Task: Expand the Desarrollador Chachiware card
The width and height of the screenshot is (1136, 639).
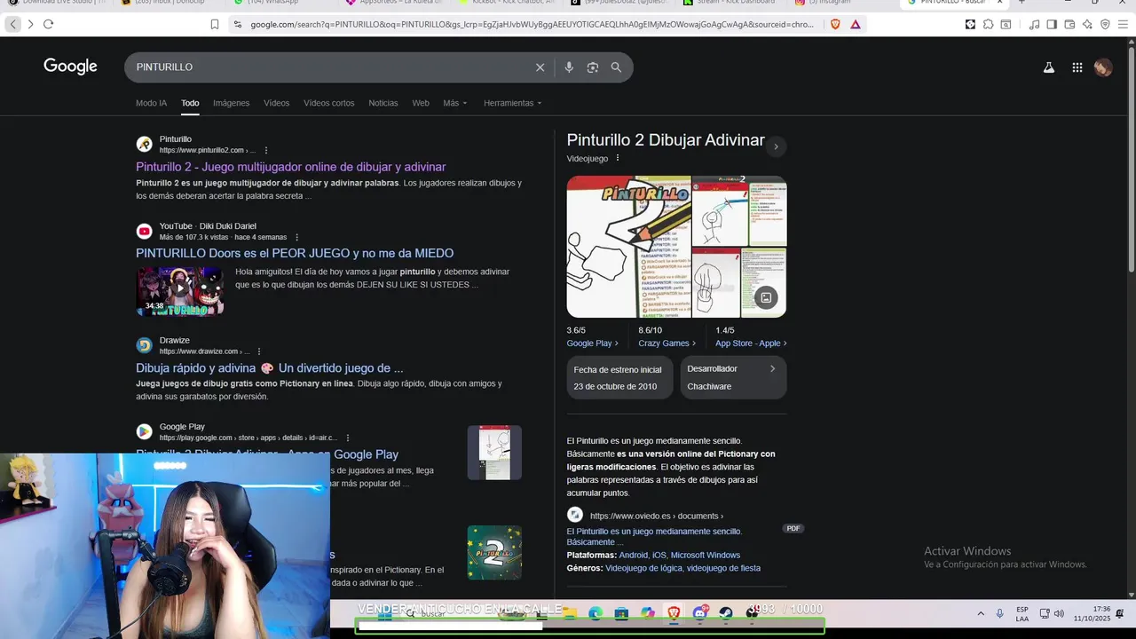Action: point(733,377)
